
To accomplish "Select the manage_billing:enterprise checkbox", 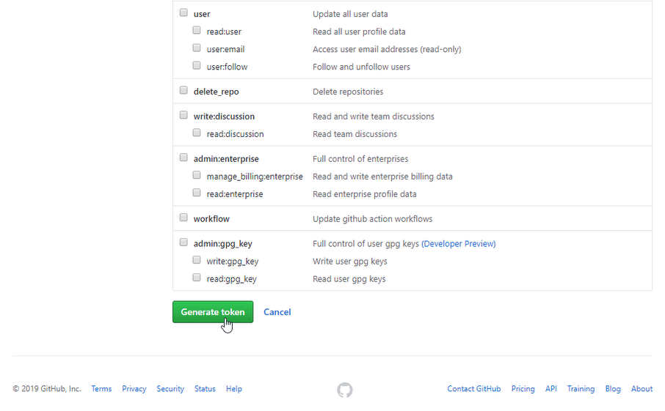I will coord(197,175).
